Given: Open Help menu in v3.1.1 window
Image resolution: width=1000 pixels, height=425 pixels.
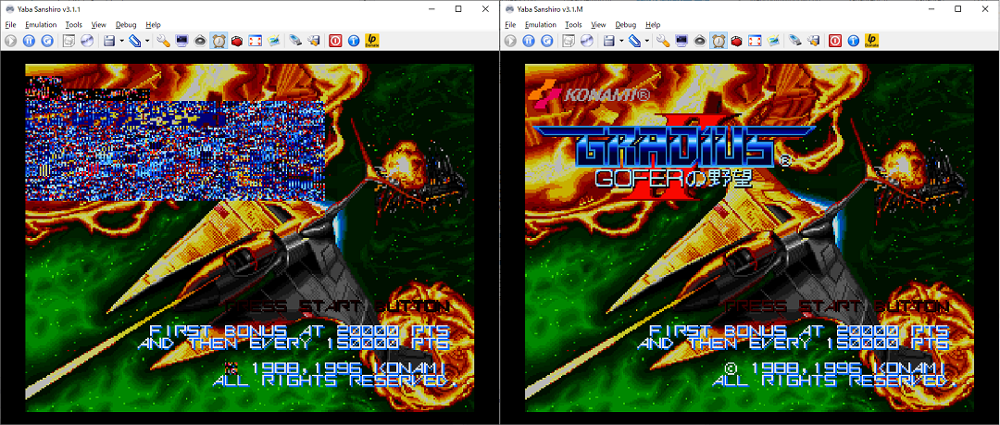Looking at the screenshot, I should click(x=153, y=25).
